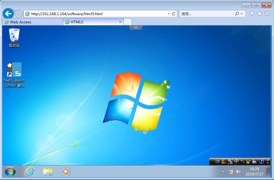Click the volume speaker tray icon
Screen dimensions: 274x180
238,172
